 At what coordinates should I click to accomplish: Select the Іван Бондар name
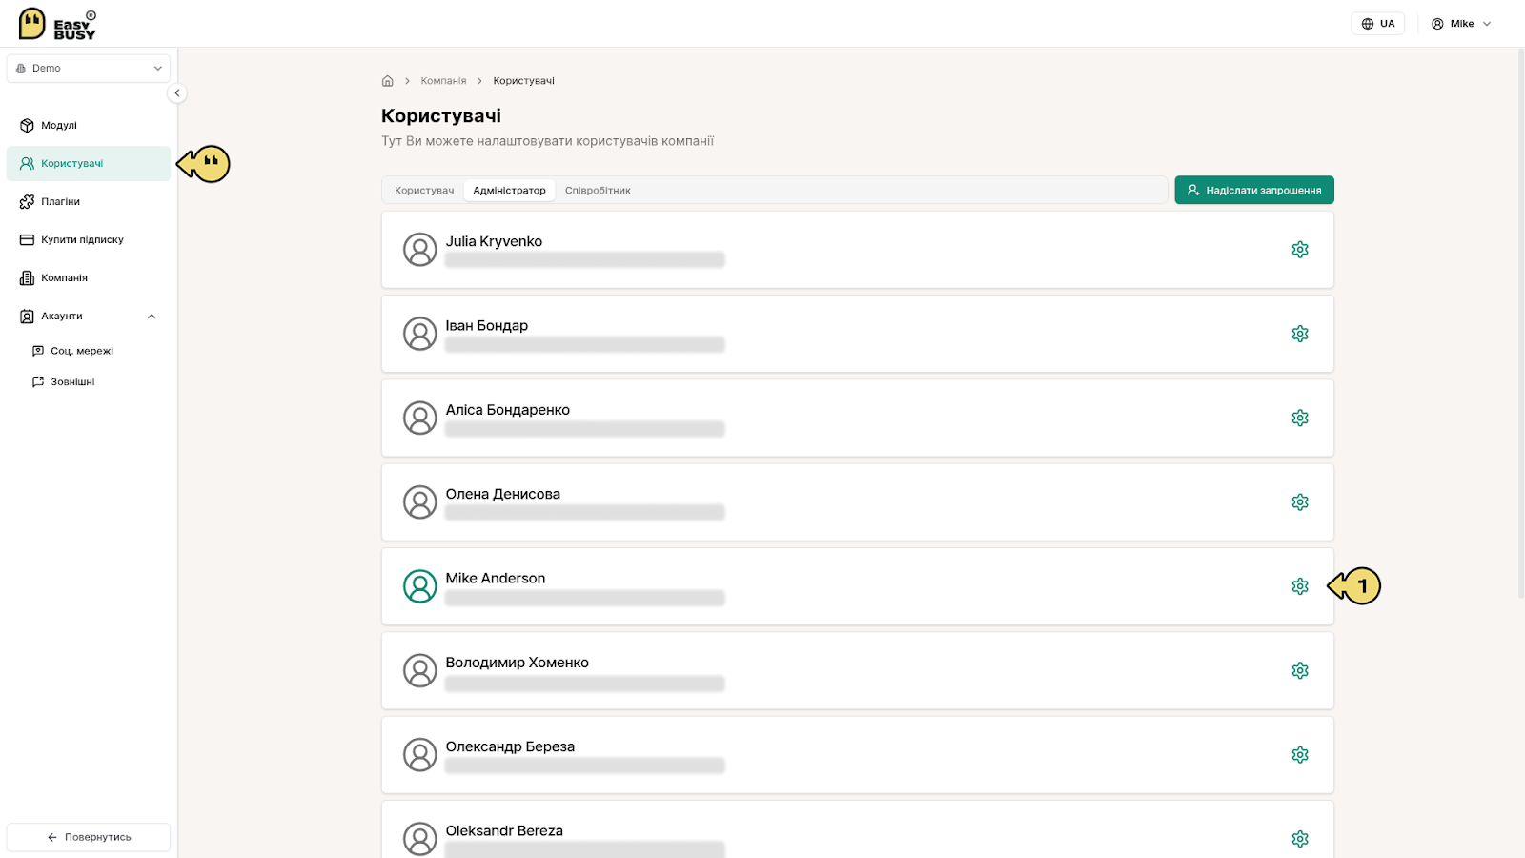click(x=486, y=326)
